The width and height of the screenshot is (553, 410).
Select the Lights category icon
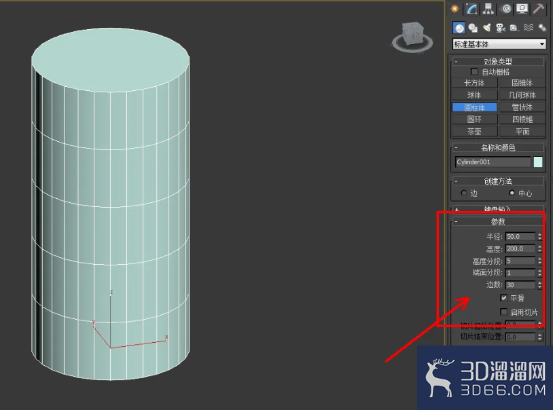click(486, 28)
